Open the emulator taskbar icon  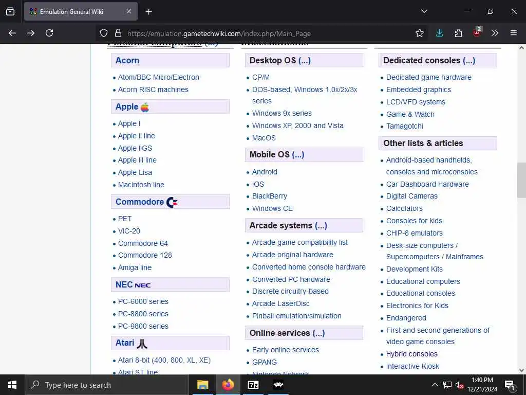(278, 385)
